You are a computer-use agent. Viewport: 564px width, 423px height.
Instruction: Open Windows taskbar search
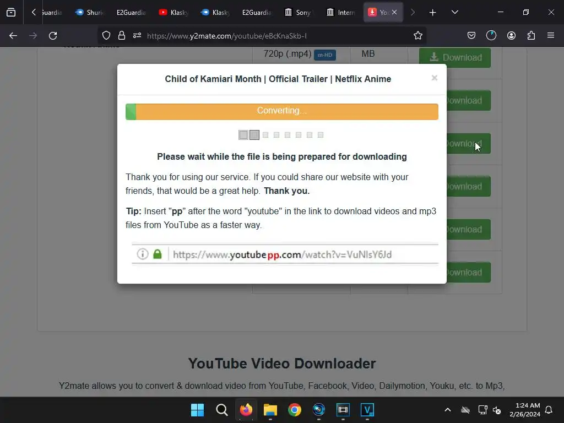221,410
